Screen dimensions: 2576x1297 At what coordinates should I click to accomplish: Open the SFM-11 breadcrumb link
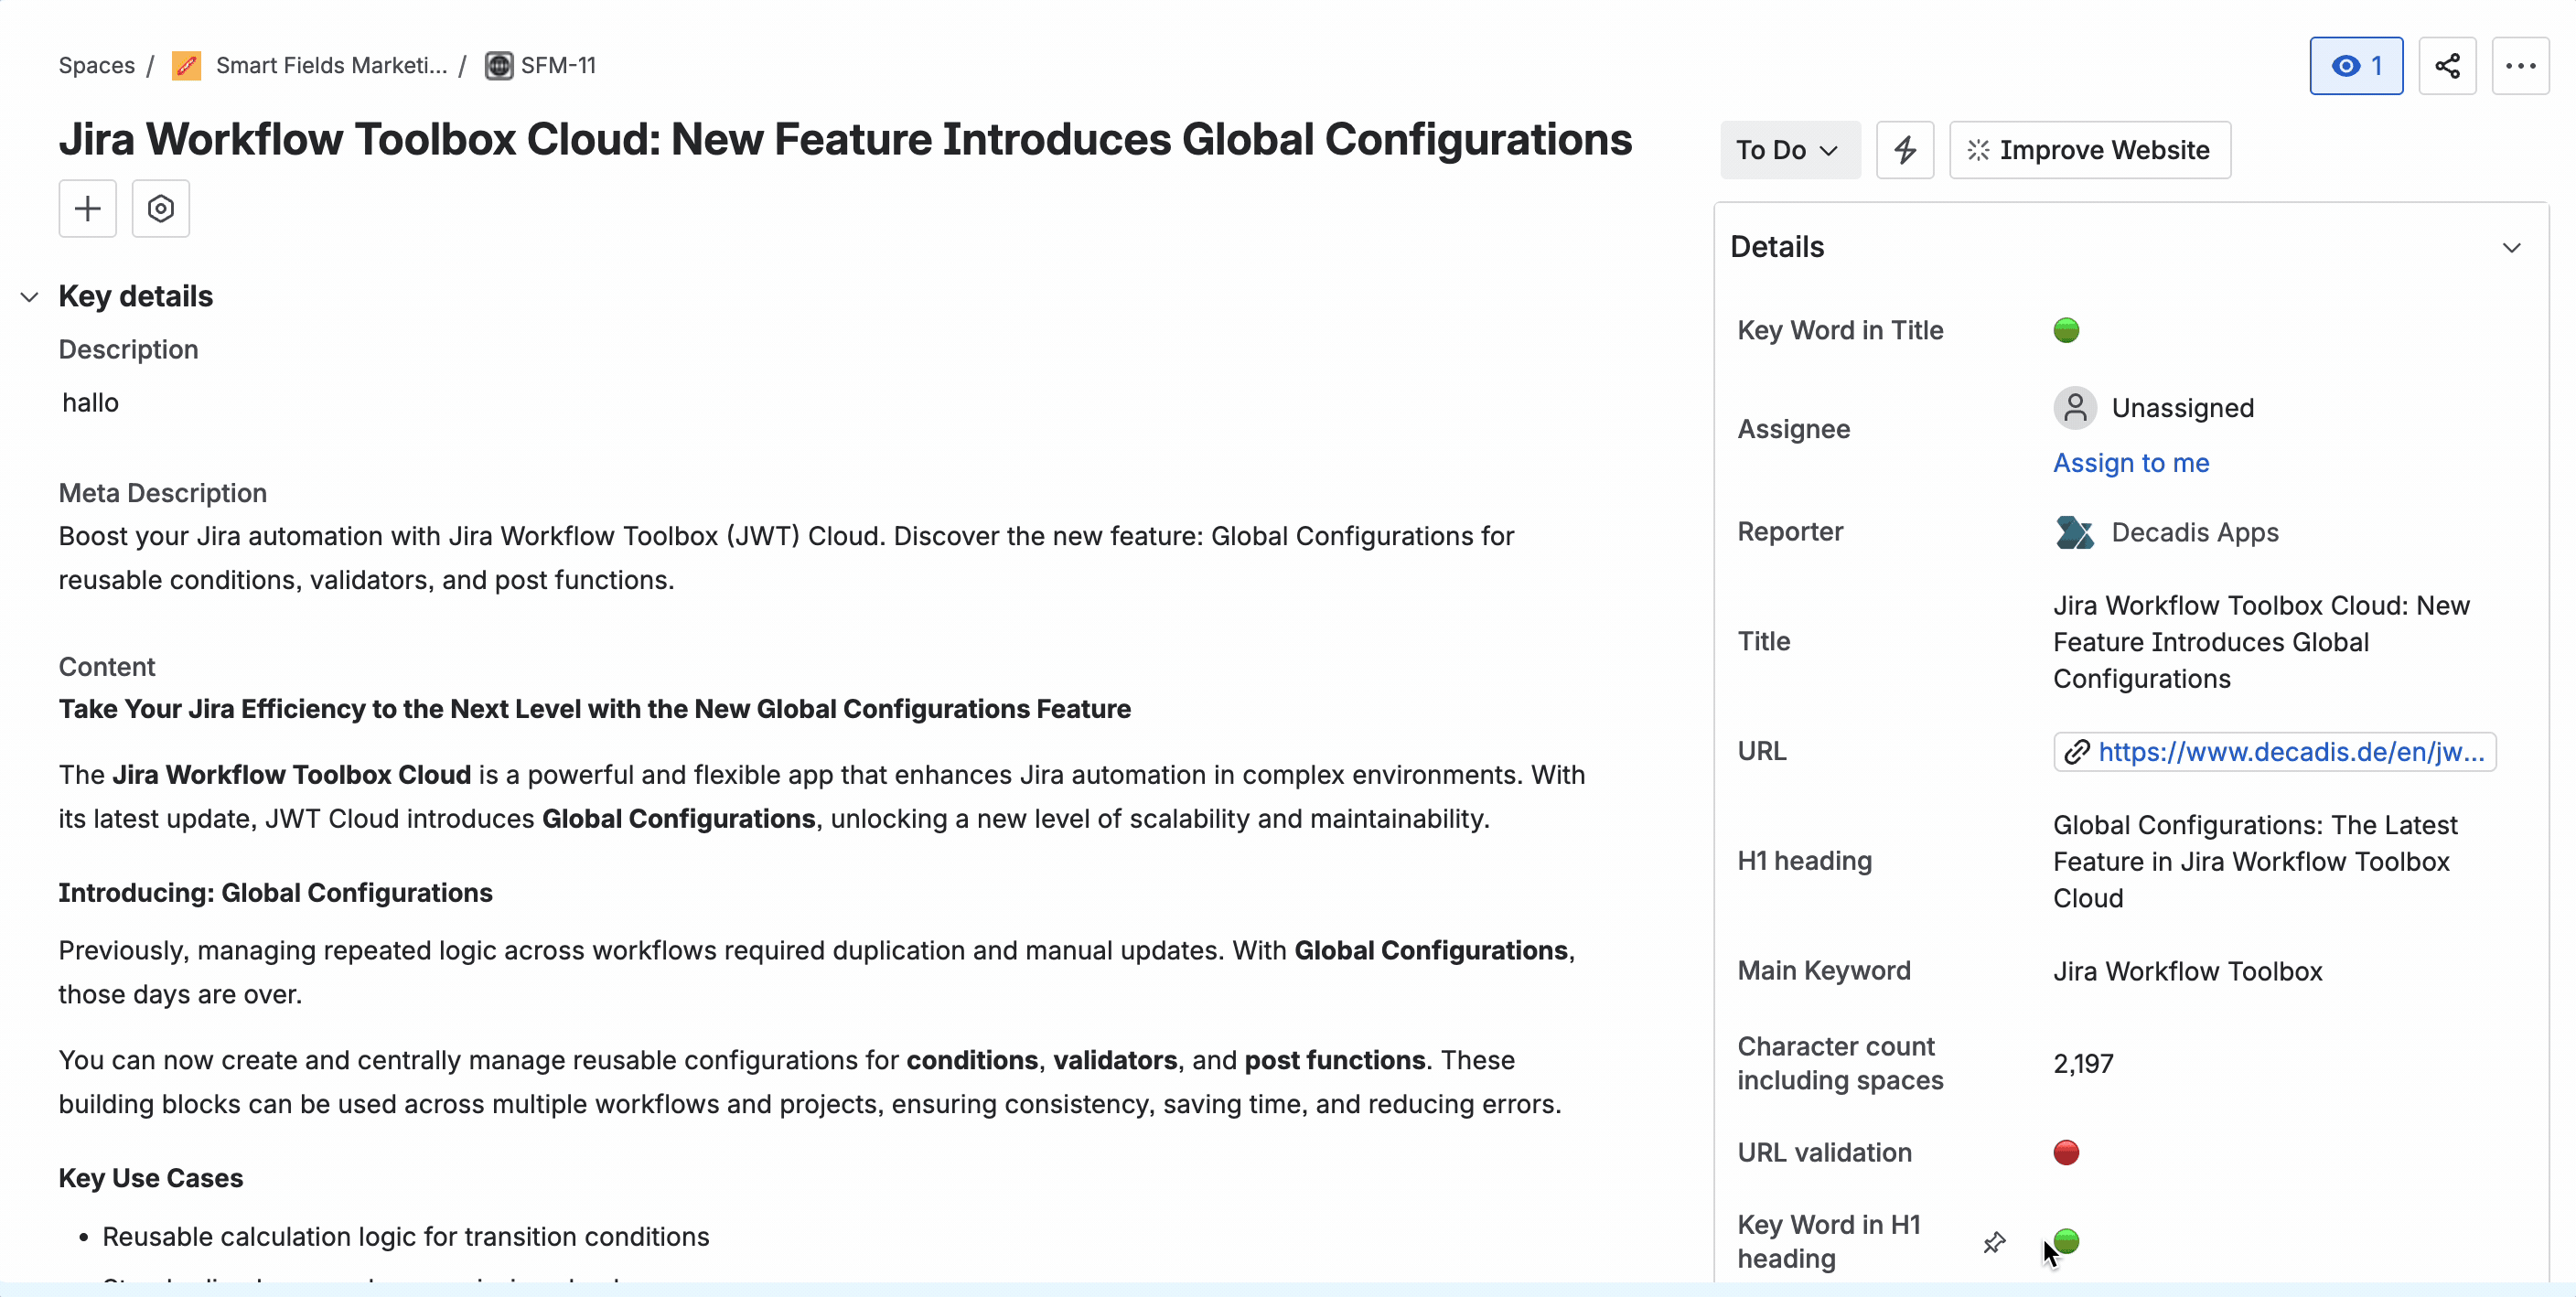click(x=558, y=66)
